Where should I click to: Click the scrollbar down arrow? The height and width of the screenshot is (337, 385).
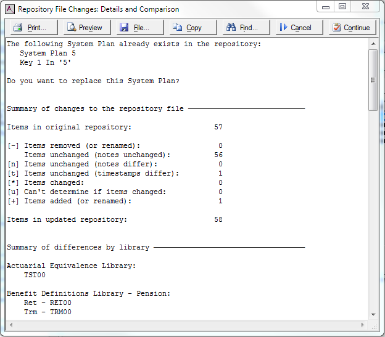[373, 314]
